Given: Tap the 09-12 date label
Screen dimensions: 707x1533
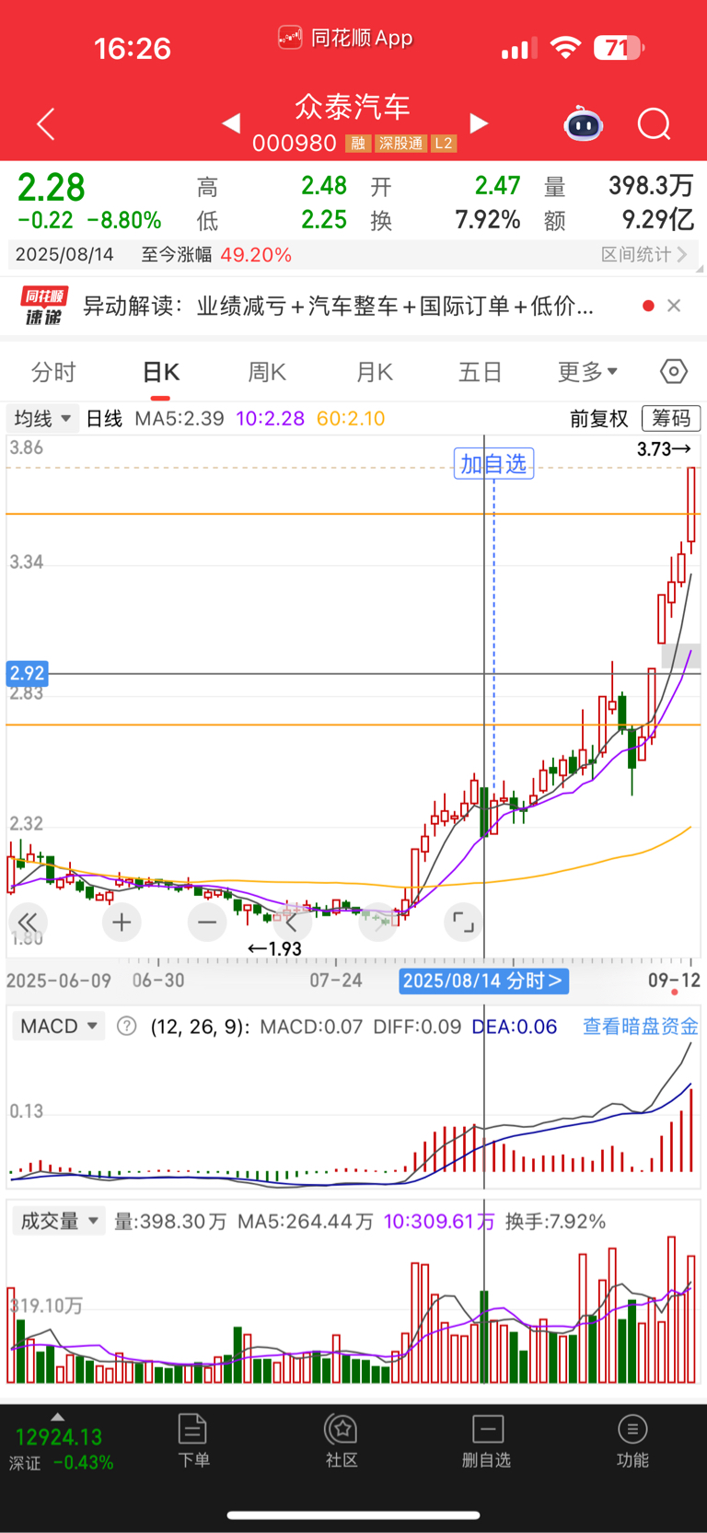Looking at the screenshot, I should (674, 981).
